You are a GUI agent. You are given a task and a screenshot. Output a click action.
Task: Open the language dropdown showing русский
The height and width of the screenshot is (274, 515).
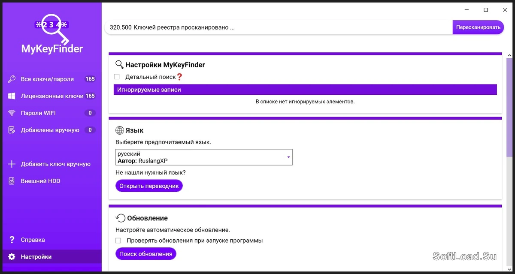pyautogui.click(x=204, y=157)
